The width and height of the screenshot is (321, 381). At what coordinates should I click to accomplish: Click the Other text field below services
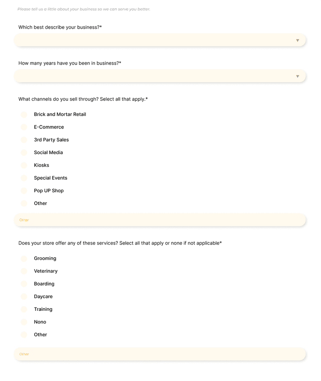160,354
